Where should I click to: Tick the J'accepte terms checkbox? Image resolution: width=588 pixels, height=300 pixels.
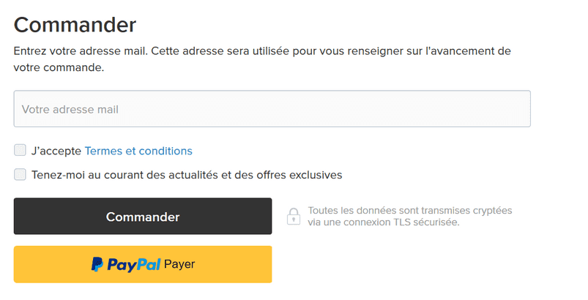(21, 151)
